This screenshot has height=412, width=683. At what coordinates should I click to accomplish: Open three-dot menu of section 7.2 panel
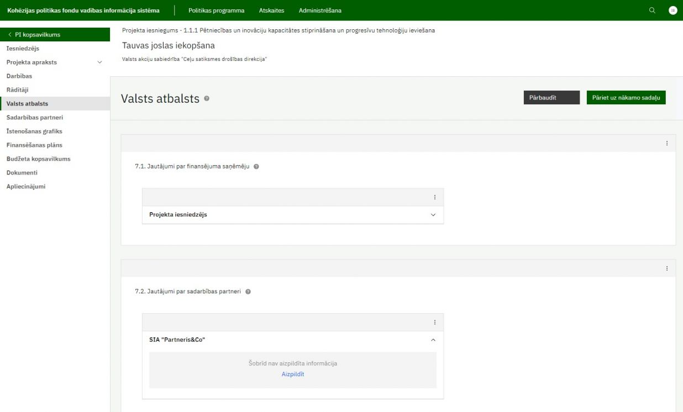pos(666,268)
